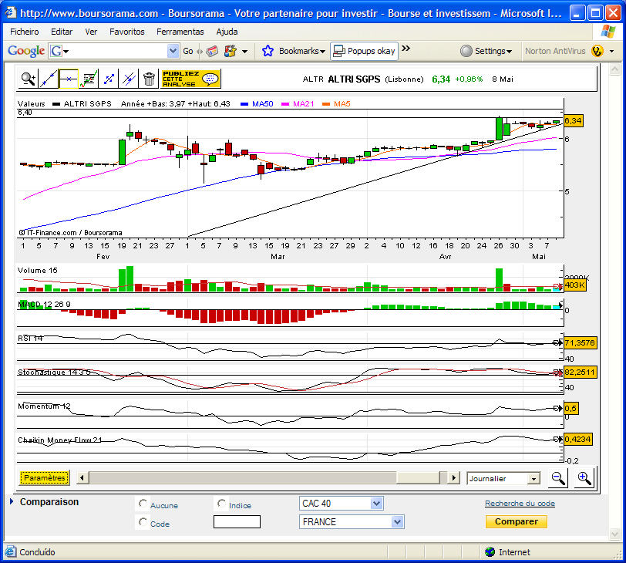Click the Google toolbar news icon
The height and width of the screenshot is (563, 626).
pyautogui.click(x=212, y=51)
